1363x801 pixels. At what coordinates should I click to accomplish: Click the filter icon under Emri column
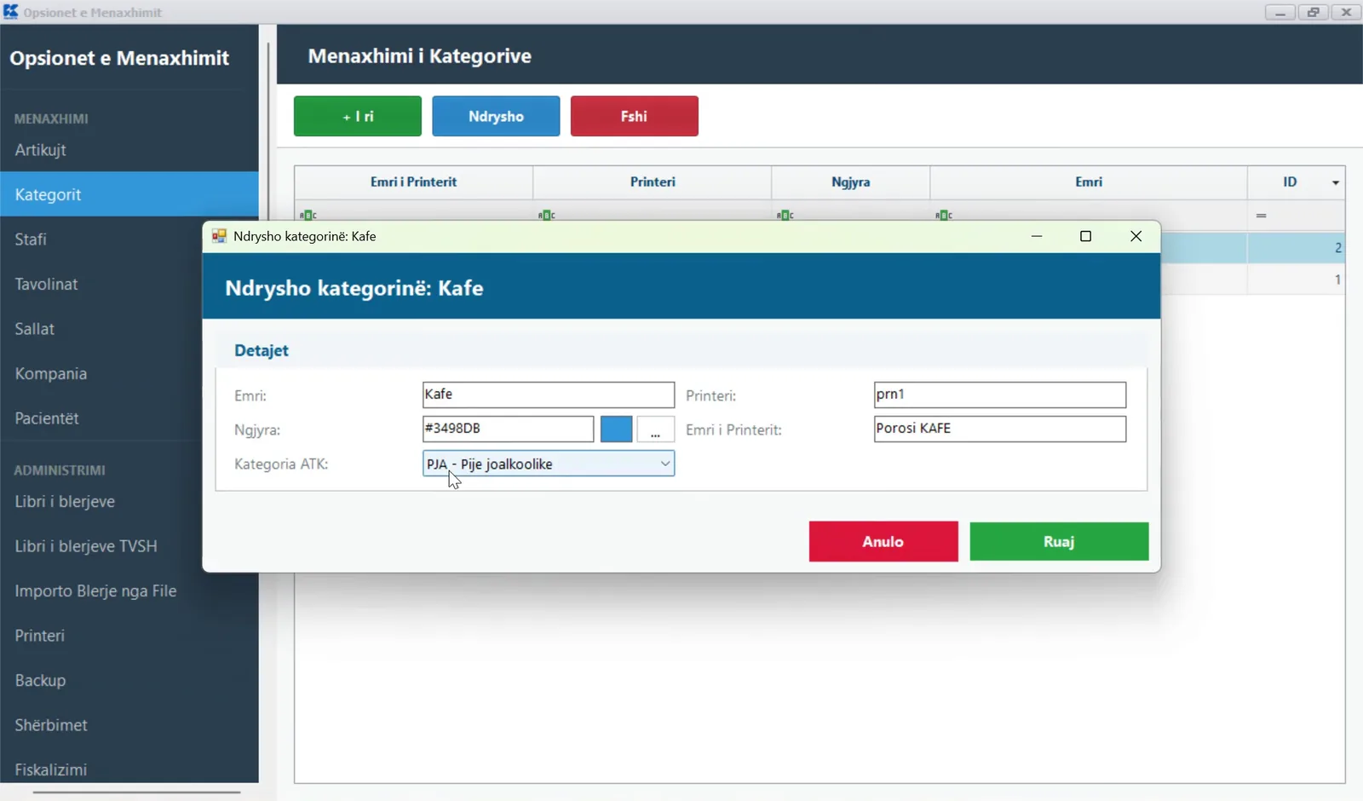[x=944, y=215]
